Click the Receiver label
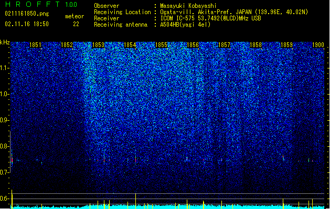This screenshot has width=330, height=209. click(x=107, y=18)
